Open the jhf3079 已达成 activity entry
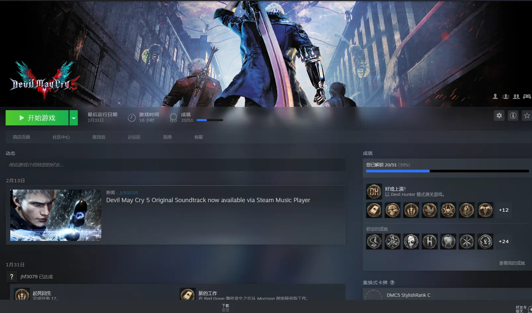 (37, 277)
